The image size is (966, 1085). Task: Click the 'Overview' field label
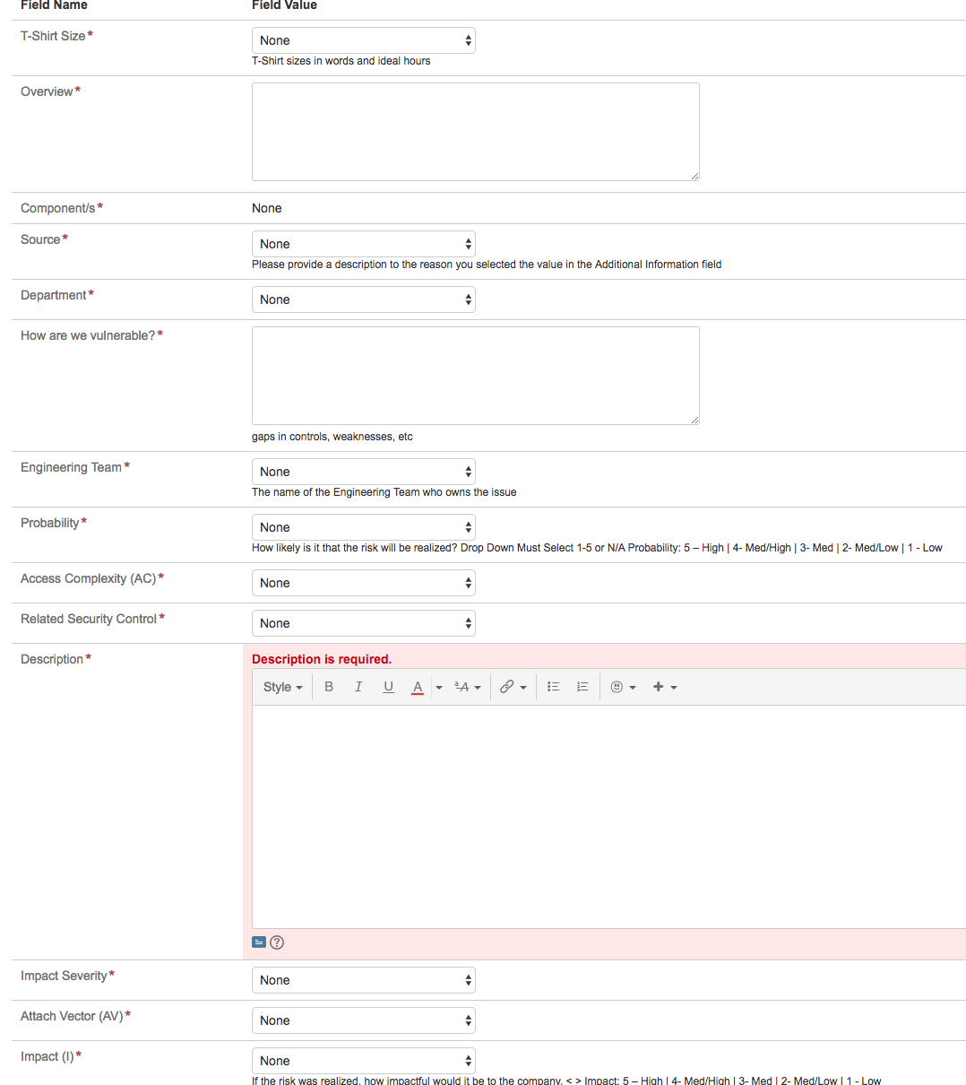coord(47,91)
